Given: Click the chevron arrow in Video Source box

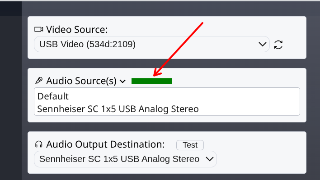Looking at the screenshot, I should (x=262, y=44).
